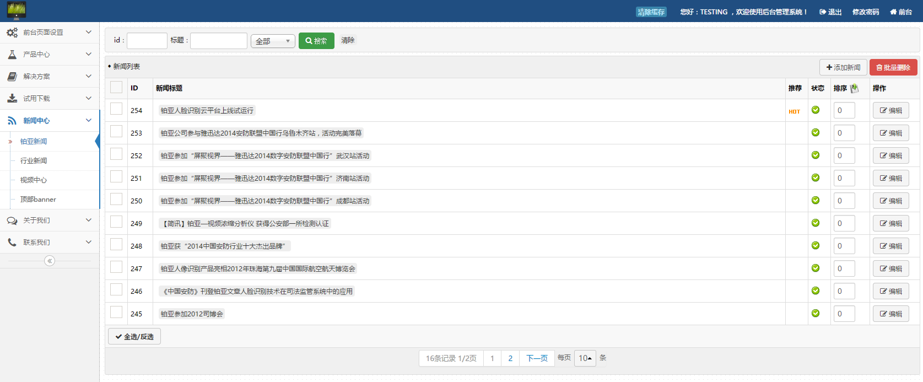Click the chat bubbles icon for 关于我们
The height and width of the screenshot is (382, 923).
(12, 220)
